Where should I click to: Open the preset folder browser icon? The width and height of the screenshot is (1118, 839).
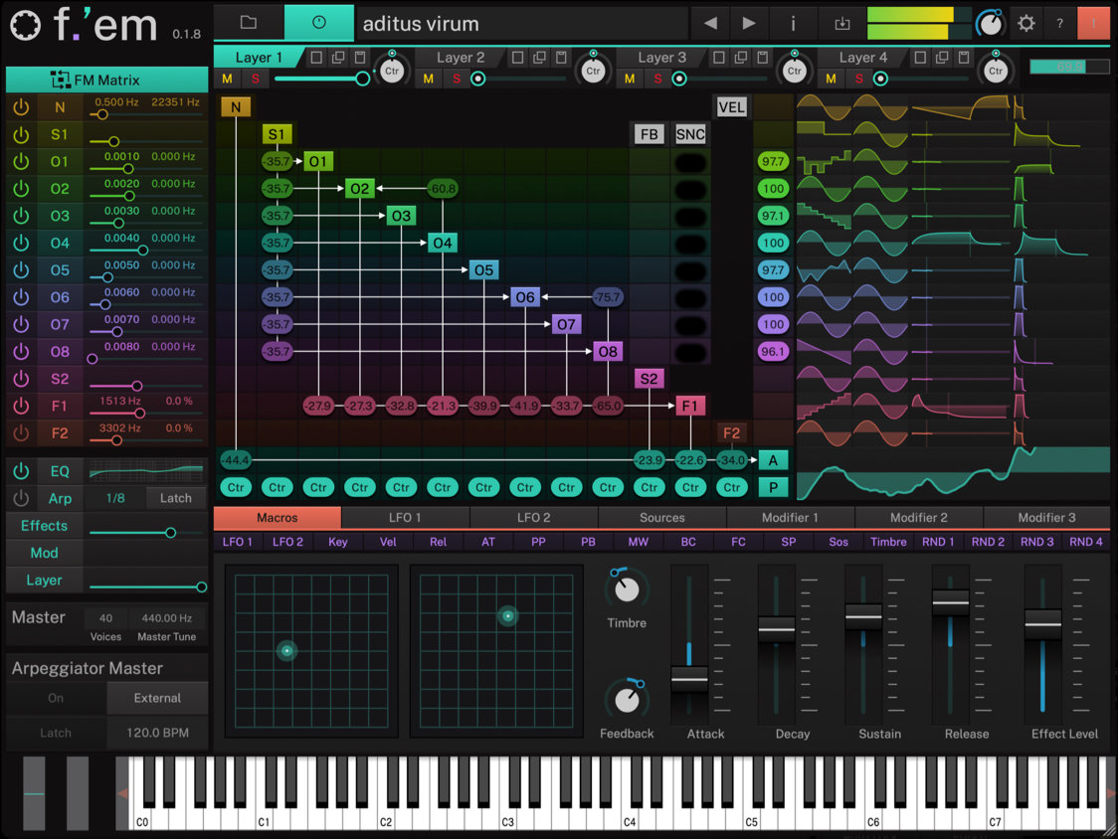coord(248,23)
